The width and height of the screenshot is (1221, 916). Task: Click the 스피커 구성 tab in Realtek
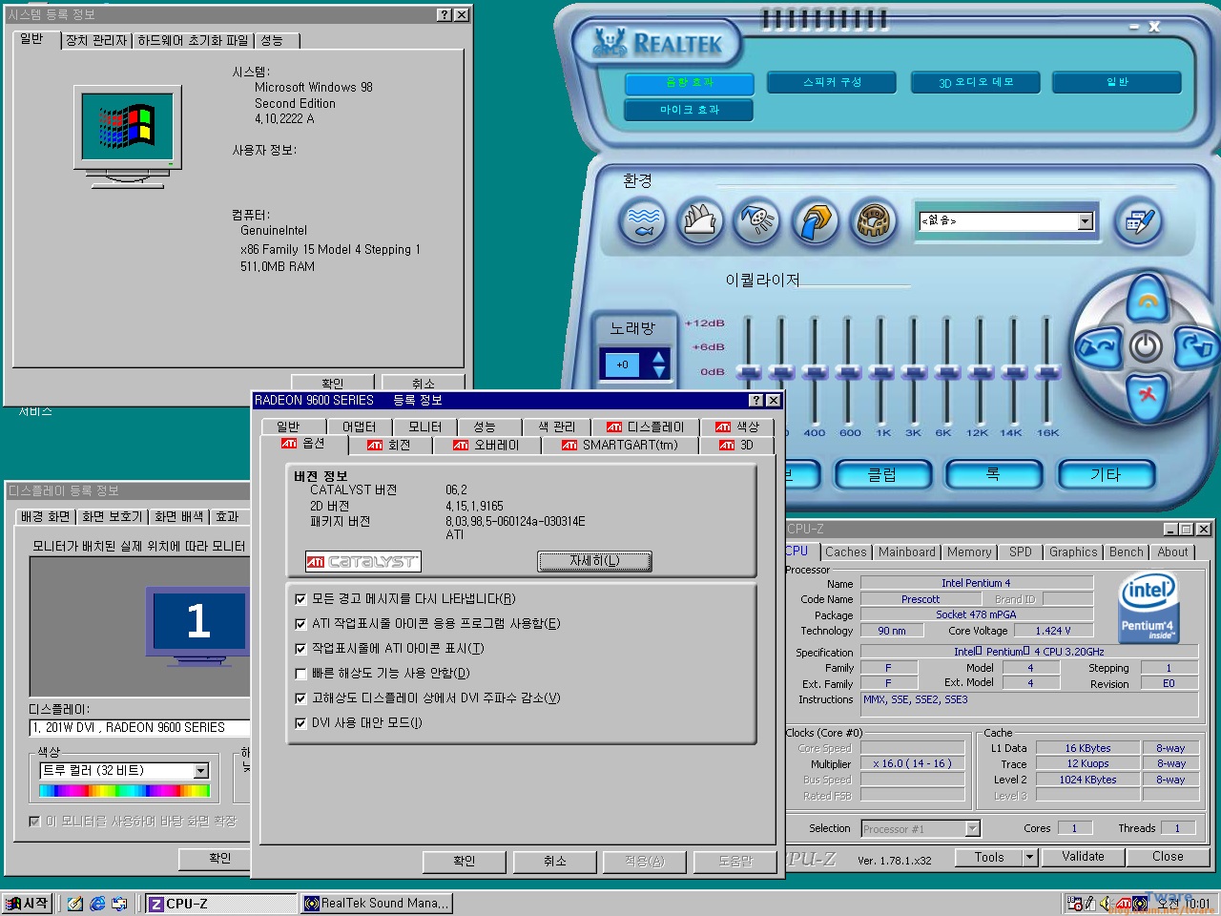(x=832, y=83)
